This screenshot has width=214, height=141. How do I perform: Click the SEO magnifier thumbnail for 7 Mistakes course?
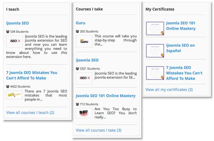point(14,95)
